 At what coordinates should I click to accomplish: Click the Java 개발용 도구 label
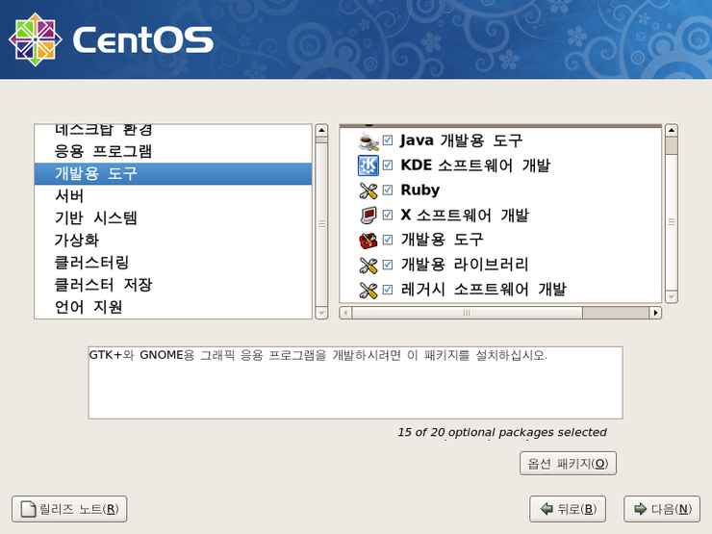click(461, 140)
